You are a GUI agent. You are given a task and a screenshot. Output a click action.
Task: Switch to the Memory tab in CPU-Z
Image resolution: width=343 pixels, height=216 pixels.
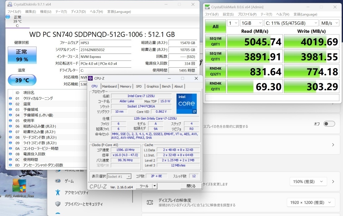click(126, 86)
